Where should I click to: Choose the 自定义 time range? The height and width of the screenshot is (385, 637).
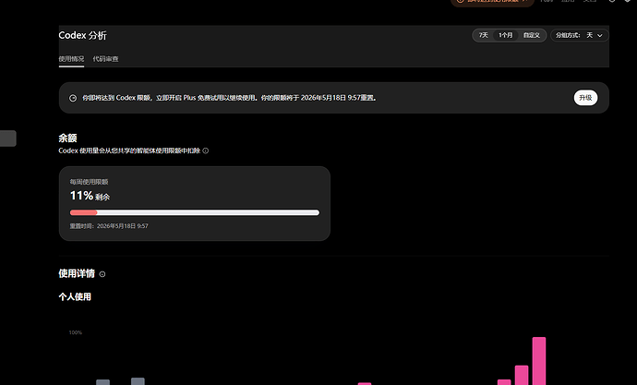(x=532, y=35)
